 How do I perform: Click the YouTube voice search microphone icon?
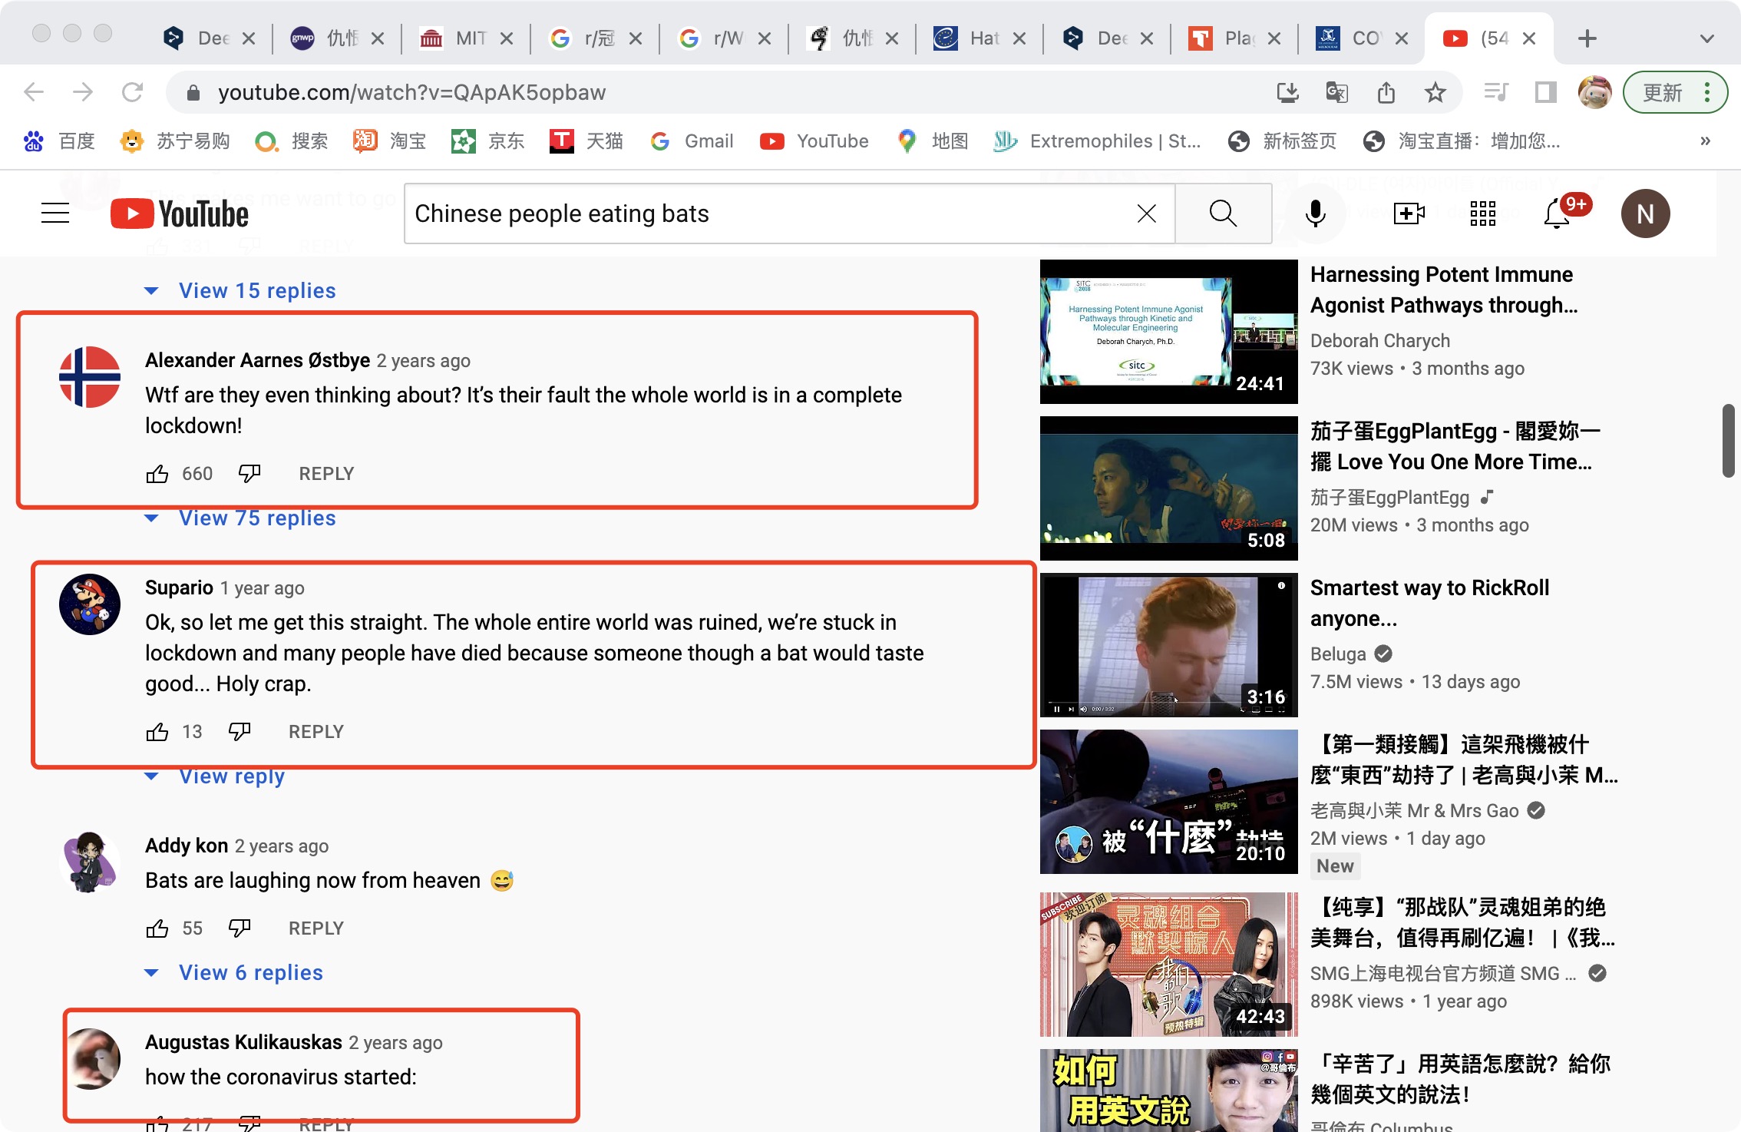pos(1315,213)
